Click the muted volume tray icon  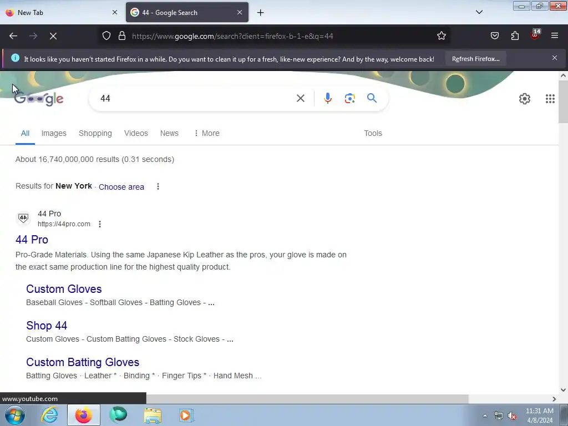(512, 416)
